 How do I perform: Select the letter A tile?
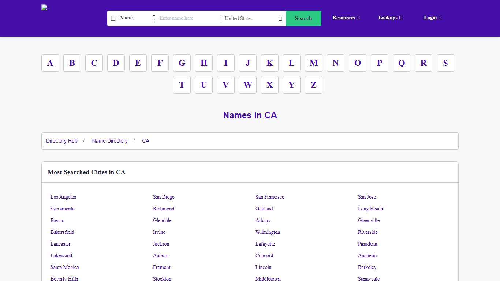(50, 63)
